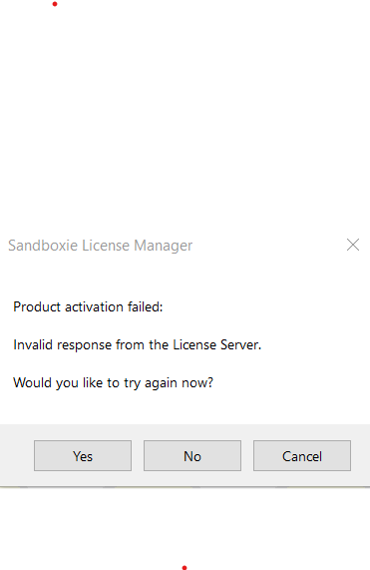The image size is (370, 570).
Task: Click the 'License Server' words in the error message
Action: [x=216, y=344]
